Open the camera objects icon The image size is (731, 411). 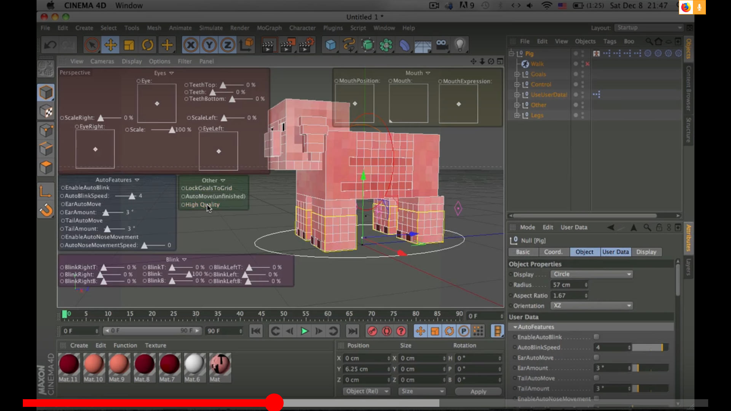pos(441,45)
